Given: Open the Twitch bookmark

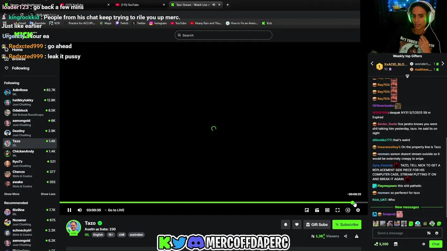Looking at the screenshot, I should pyautogui.click(x=122, y=23).
